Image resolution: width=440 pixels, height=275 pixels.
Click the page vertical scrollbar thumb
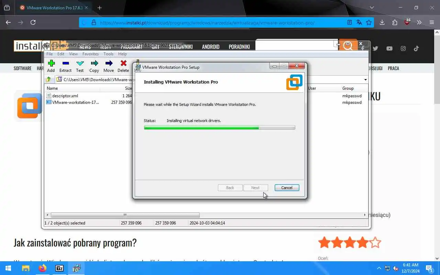(x=437, y=70)
